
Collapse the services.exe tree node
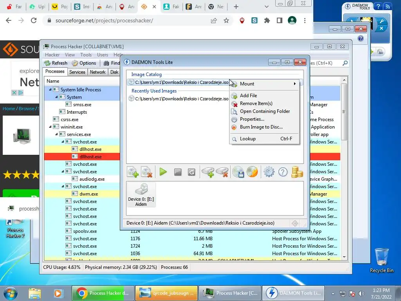pyautogui.click(x=56, y=134)
